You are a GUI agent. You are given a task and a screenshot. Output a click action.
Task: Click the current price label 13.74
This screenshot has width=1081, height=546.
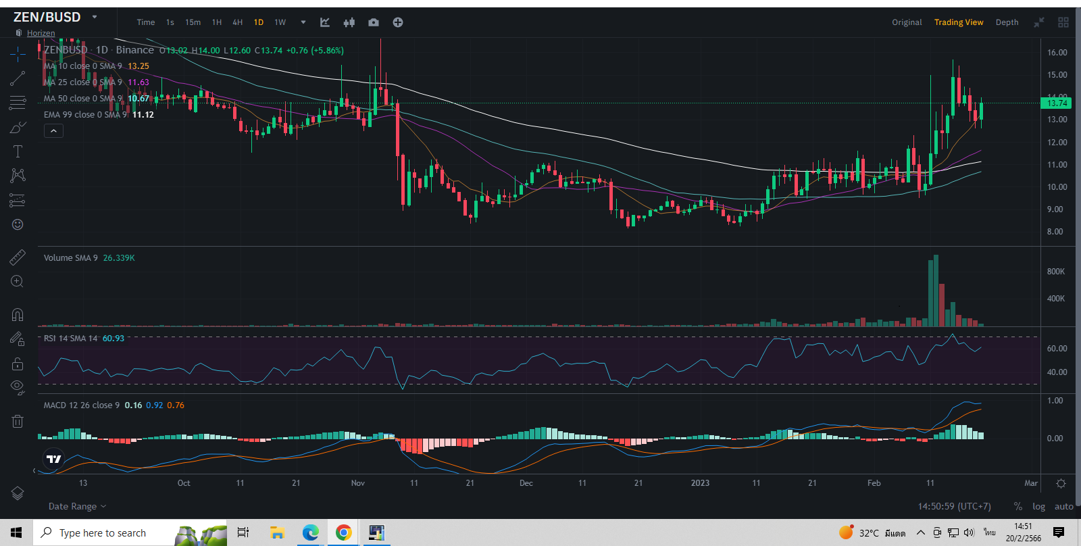(1057, 103)
